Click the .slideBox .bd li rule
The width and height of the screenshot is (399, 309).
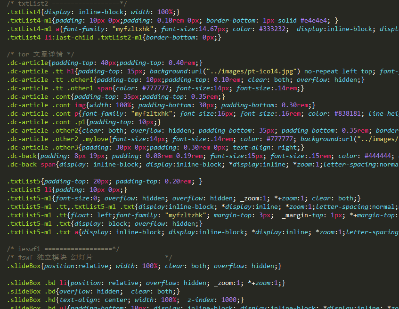(x=146, y=283)
